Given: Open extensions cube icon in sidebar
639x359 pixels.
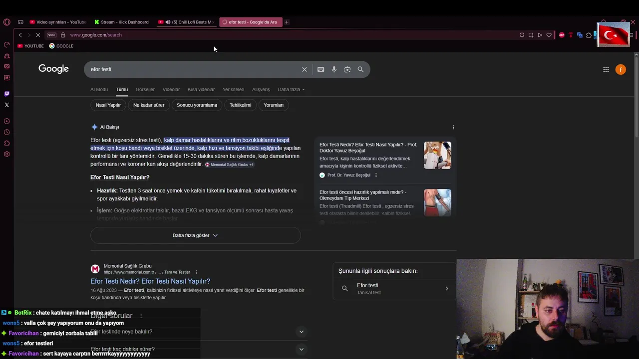Looking at the screenshot, I should pos(6,143).
